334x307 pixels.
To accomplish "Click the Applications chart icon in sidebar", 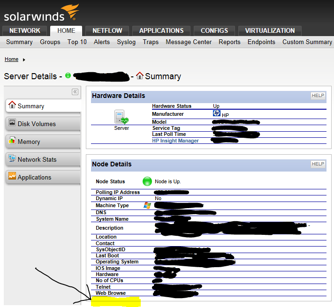I will tap(12, 176).
